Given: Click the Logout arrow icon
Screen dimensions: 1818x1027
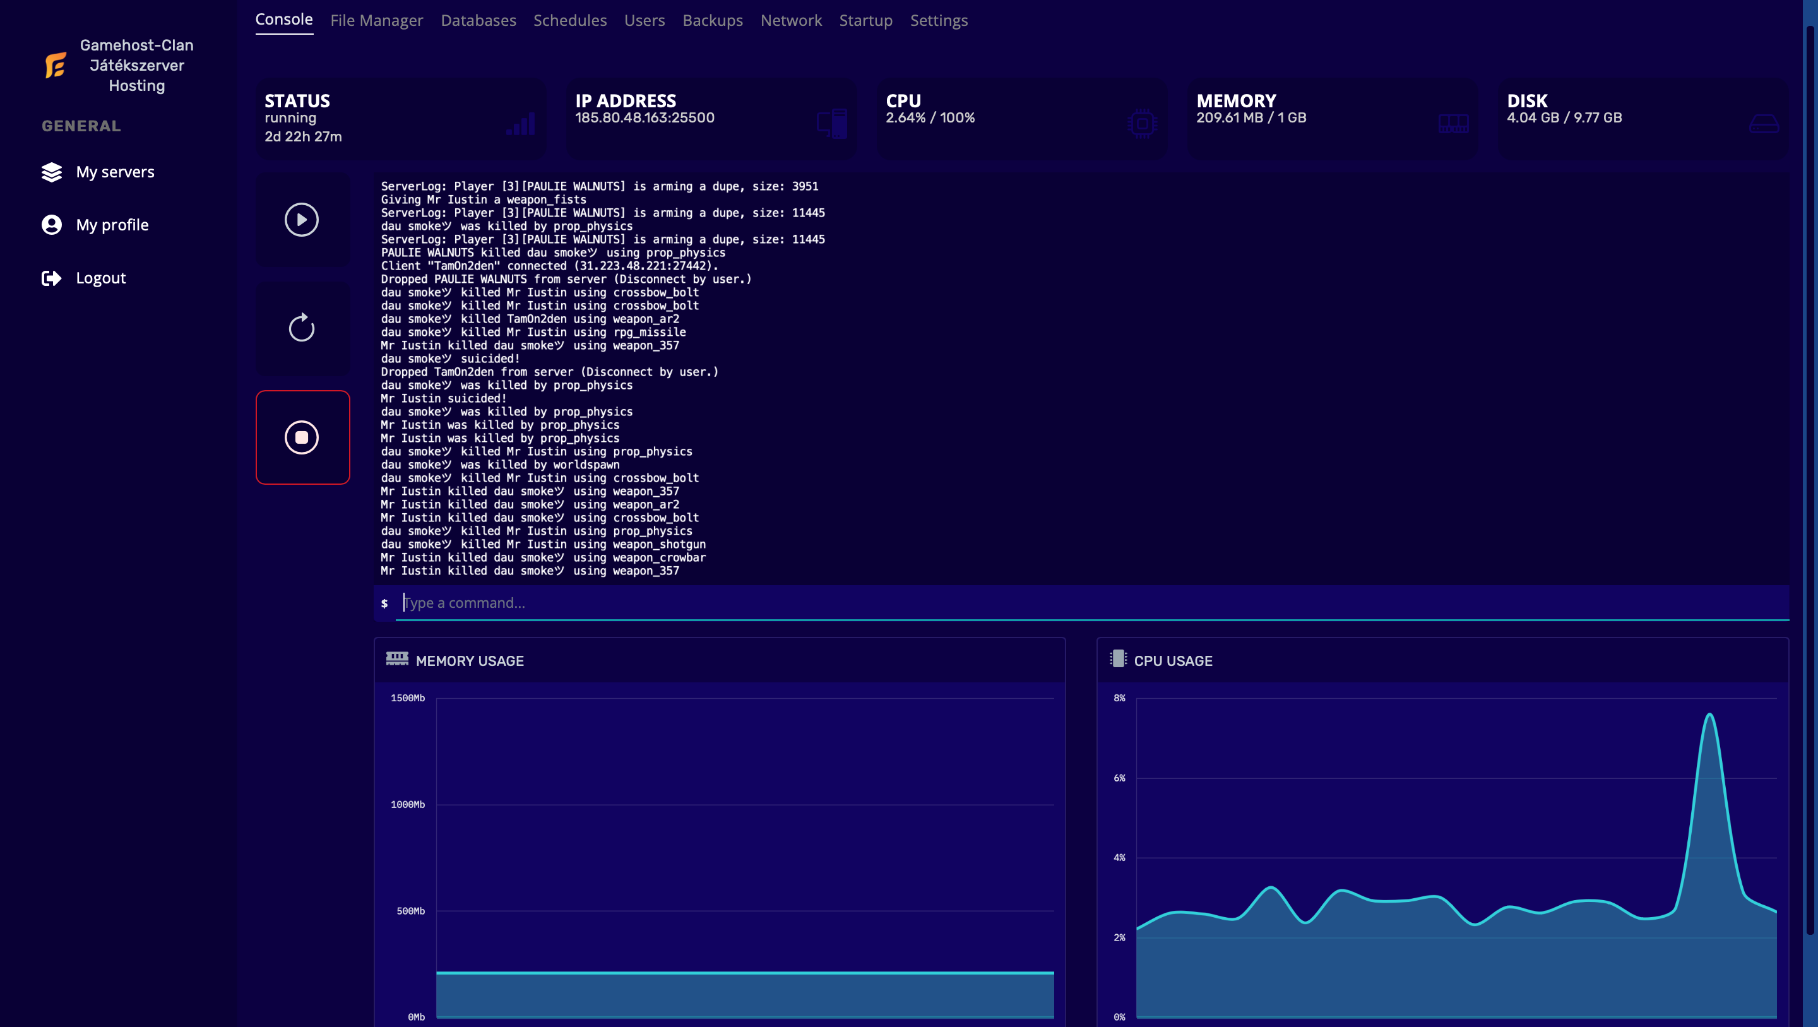Looking at the screenshot, I should click(52, 278).
